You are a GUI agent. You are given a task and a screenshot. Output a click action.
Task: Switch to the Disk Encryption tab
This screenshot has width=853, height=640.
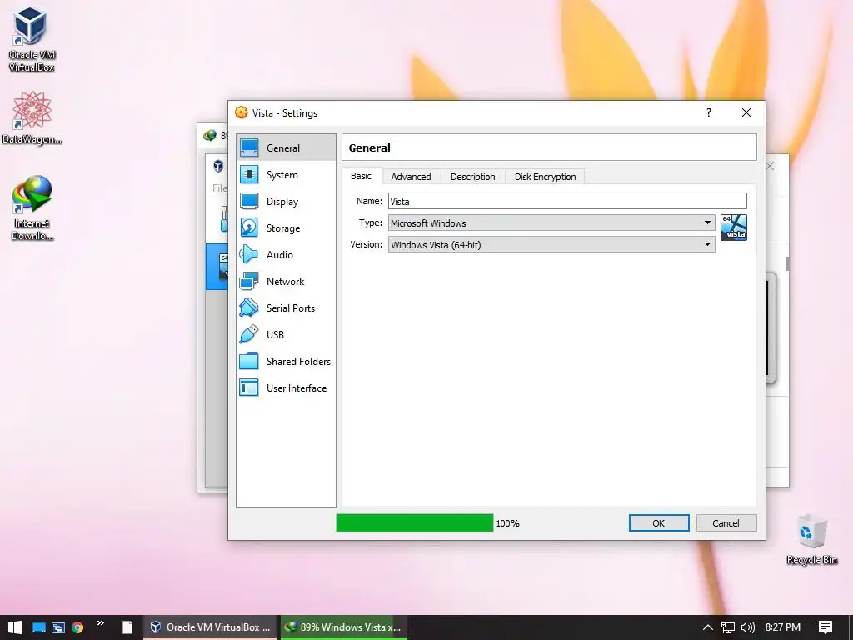coord(545,177)
